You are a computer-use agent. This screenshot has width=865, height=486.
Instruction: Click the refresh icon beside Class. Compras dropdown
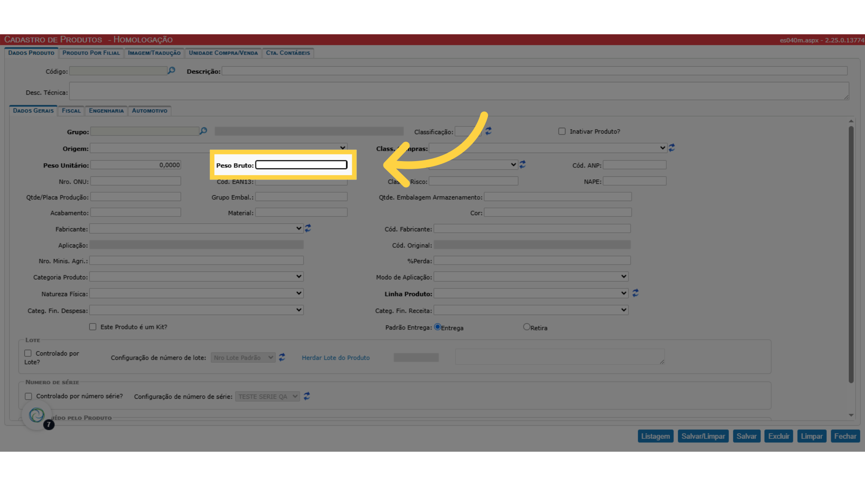(672, 148)
